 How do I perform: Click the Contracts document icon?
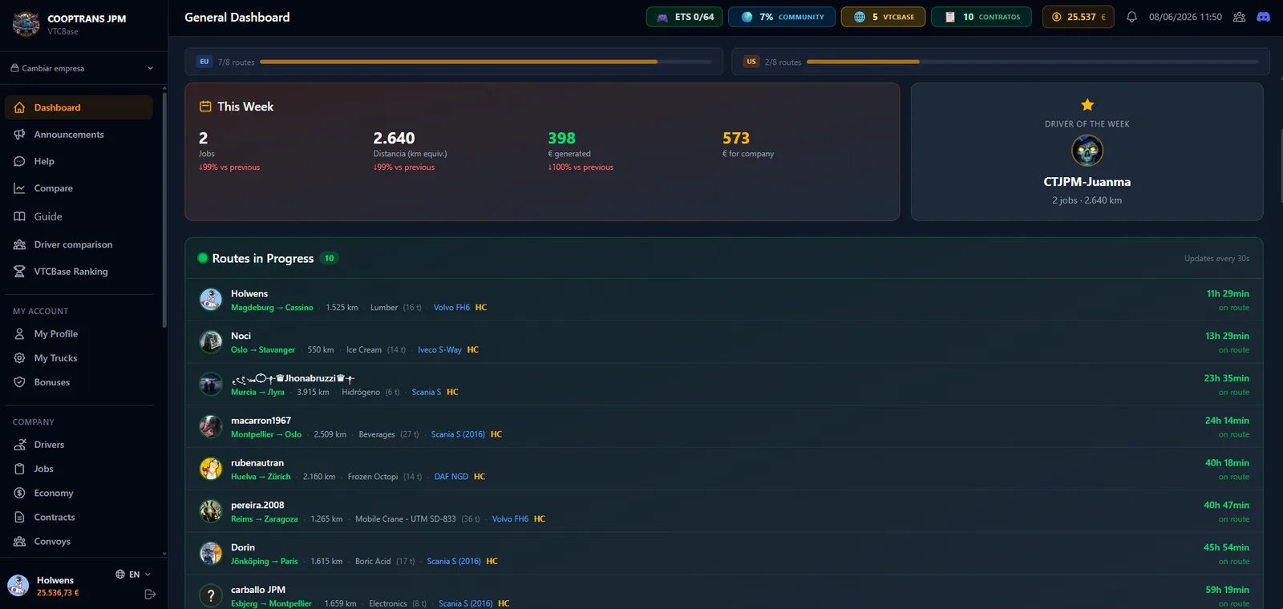[19, 517]
